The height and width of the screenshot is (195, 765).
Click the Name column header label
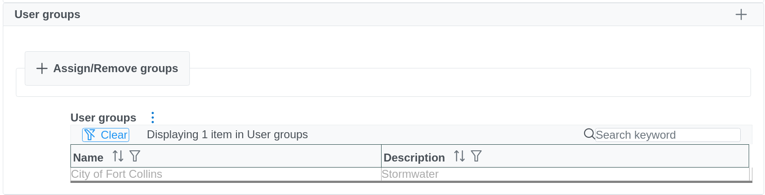(x=88, y=158)
